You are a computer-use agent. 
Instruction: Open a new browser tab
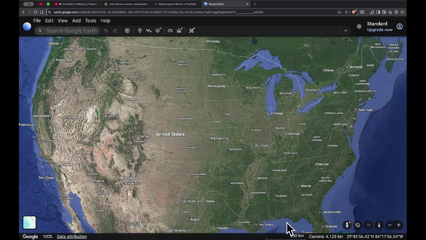point(255,4)
